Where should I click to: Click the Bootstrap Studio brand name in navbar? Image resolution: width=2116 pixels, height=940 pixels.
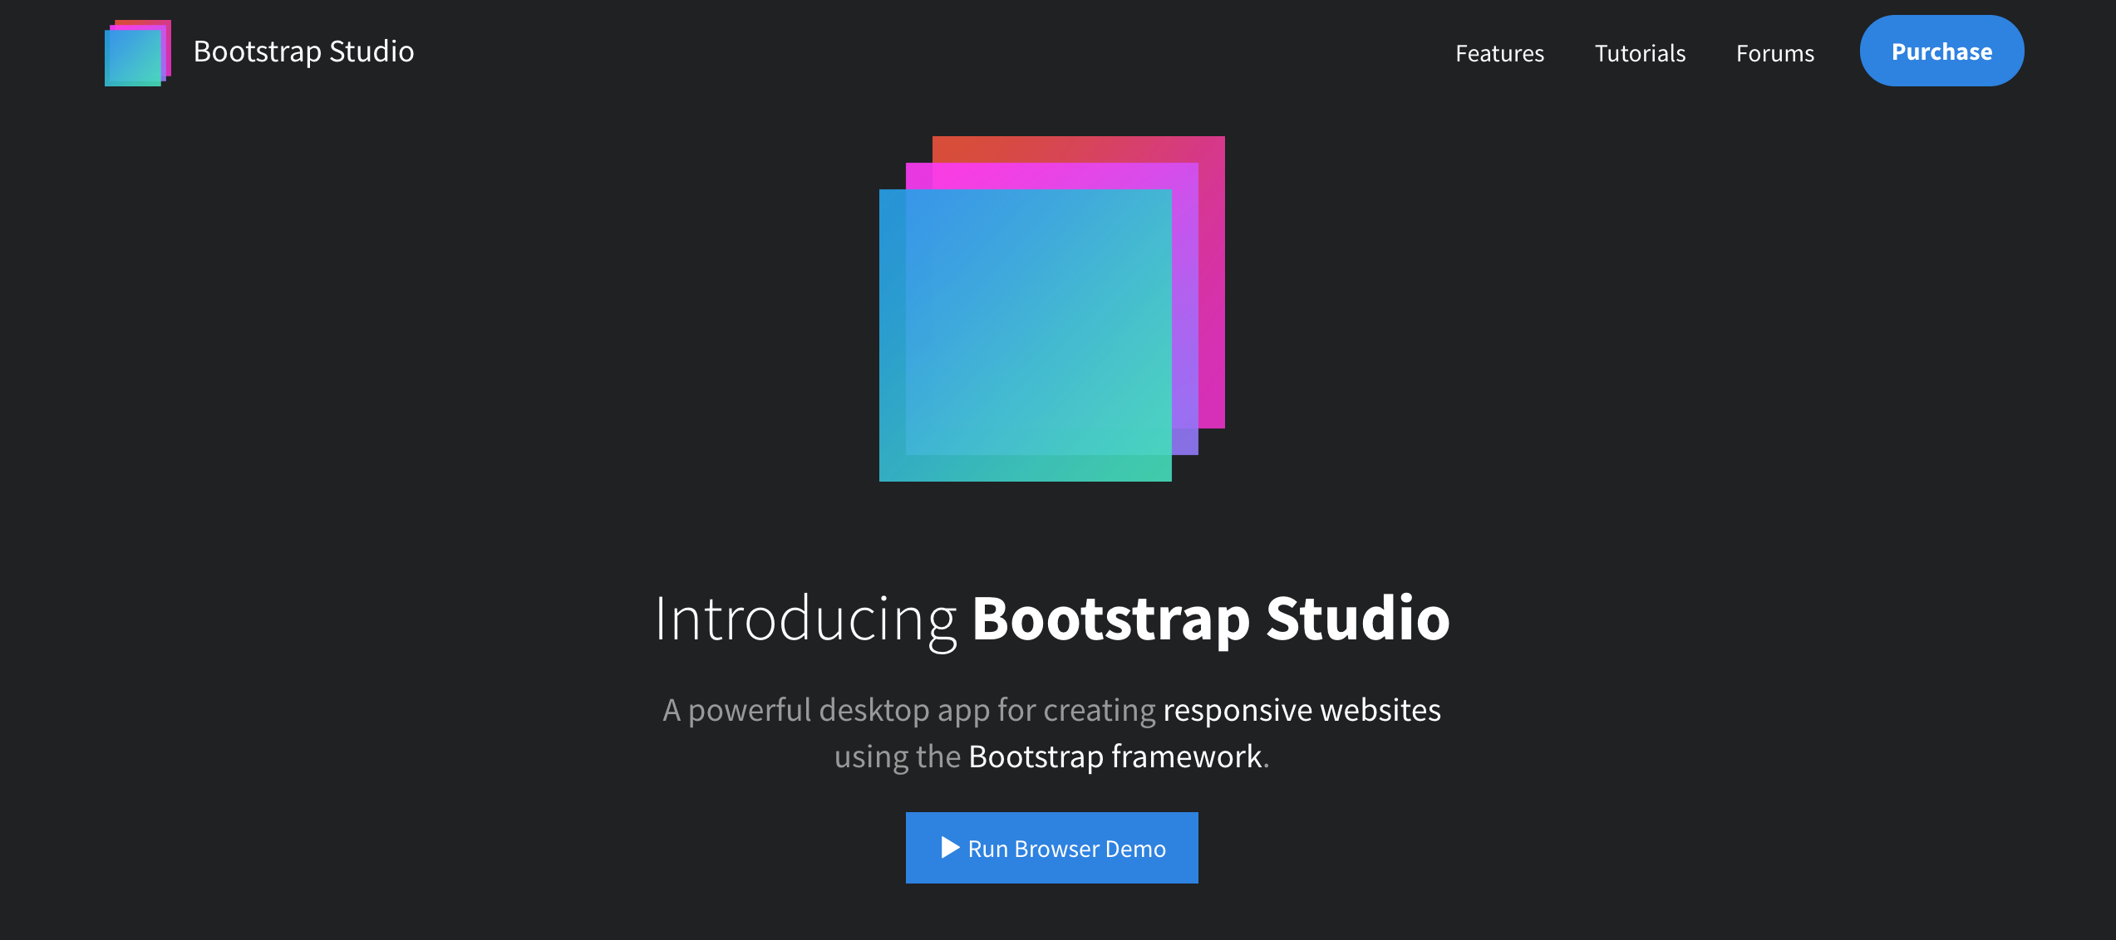coord(303,51)
